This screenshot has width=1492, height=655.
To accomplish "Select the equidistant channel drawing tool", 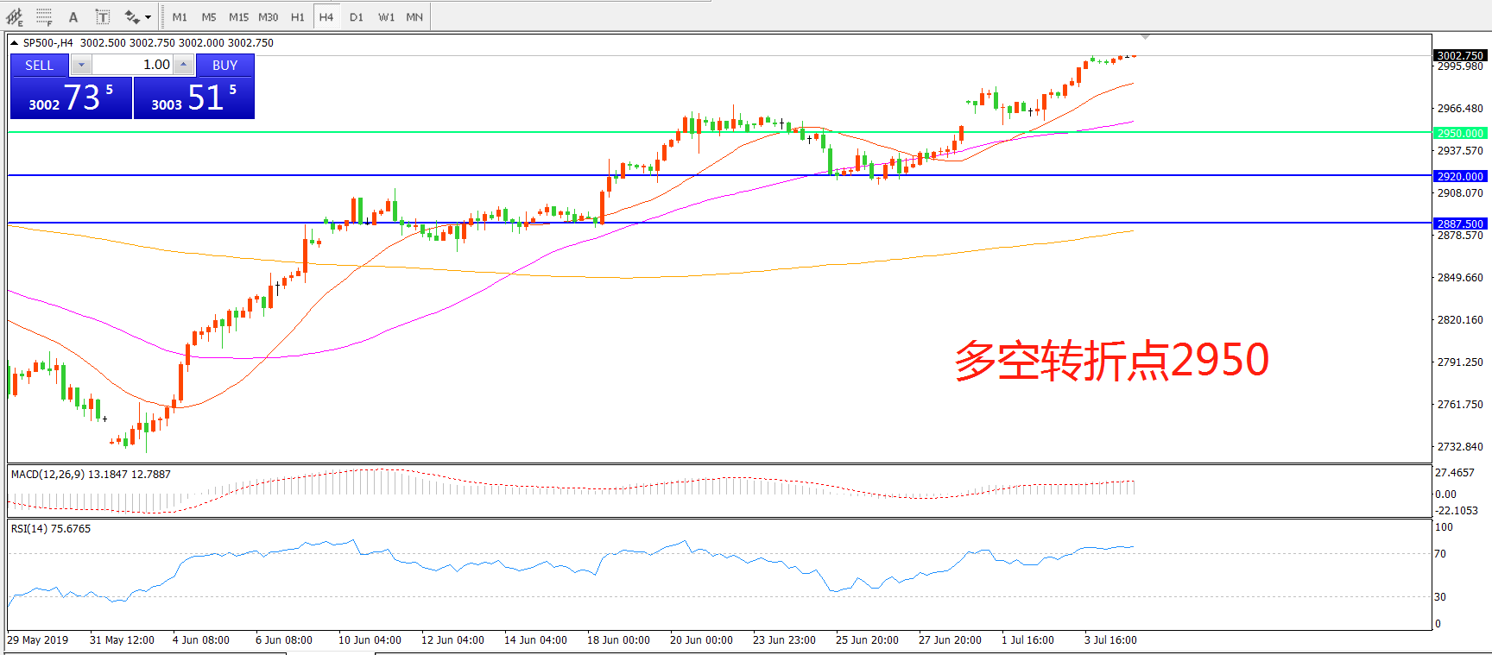I will (x=15, y=16).
